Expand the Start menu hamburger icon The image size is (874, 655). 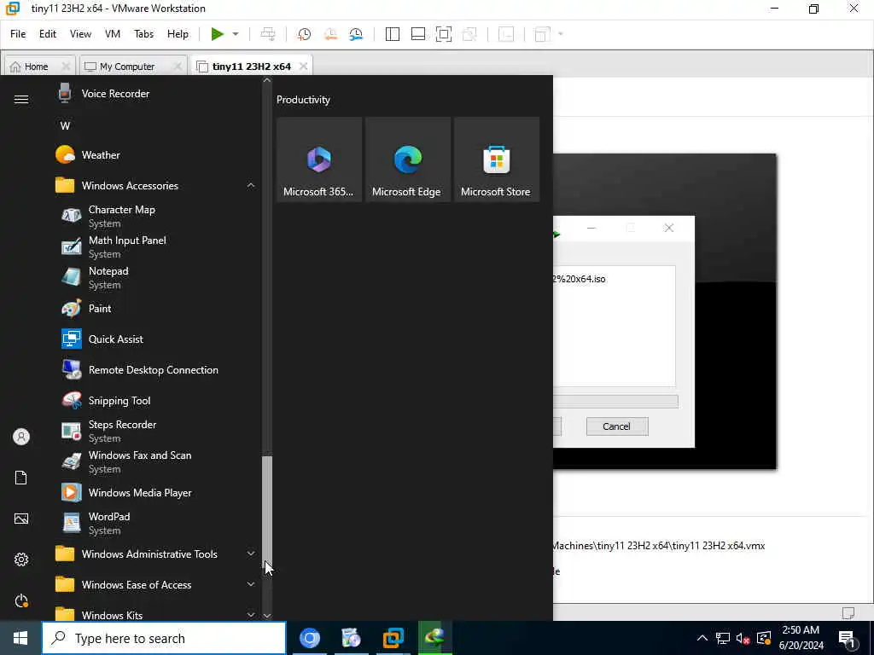[21, 99]
